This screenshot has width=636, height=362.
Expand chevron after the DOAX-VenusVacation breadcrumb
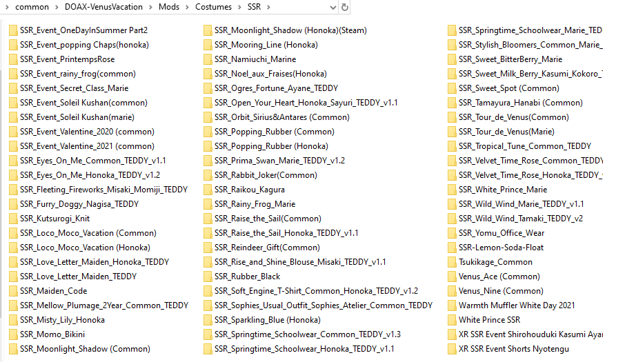tap(150, 7)
